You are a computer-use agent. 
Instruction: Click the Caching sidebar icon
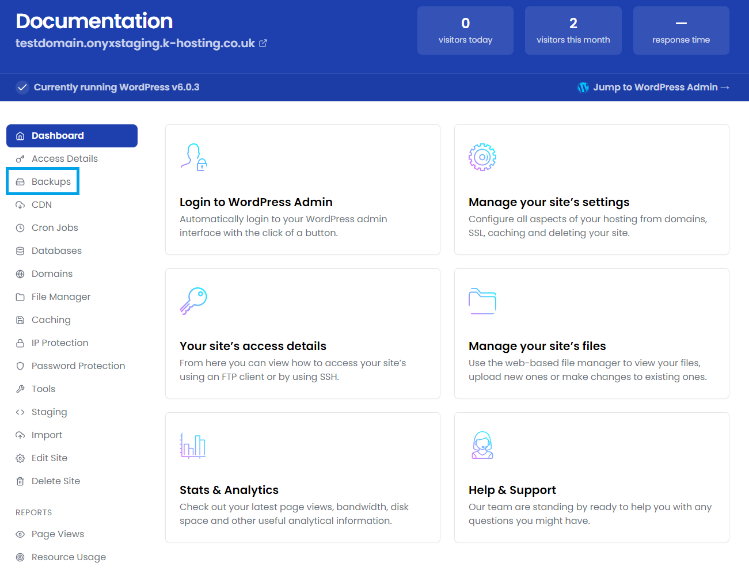coord(21,320)
